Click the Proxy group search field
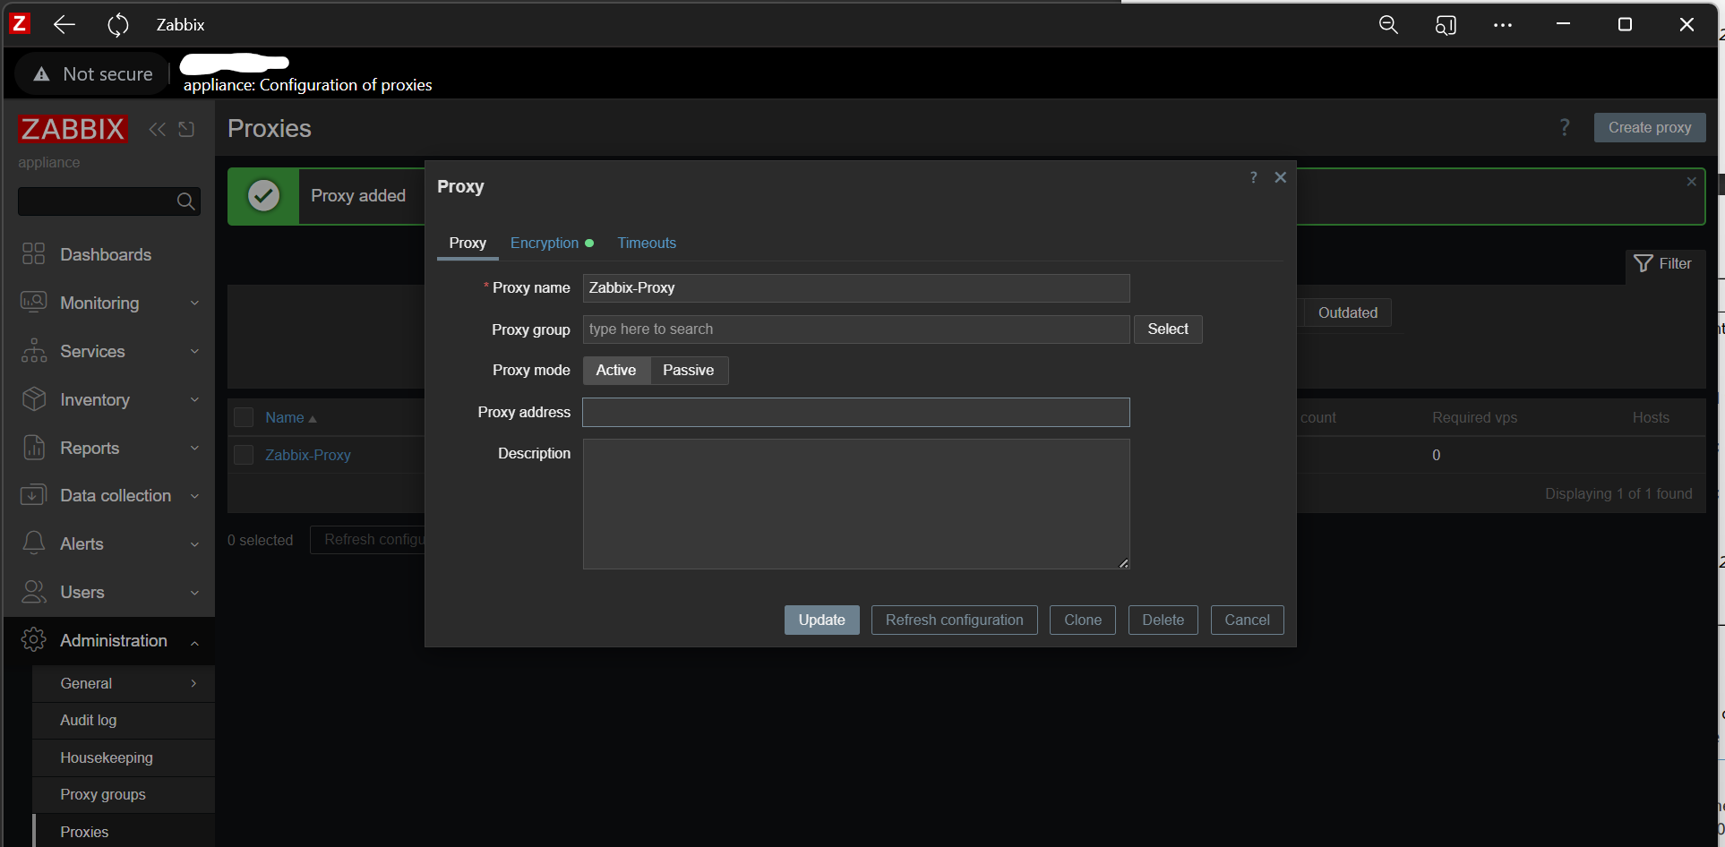 (x=856, y=329)
